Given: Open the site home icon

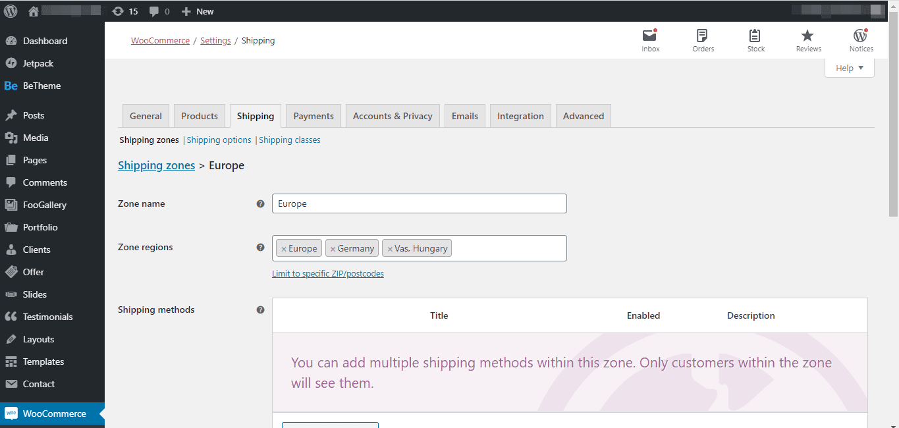Looking at the screenshot, I should [x=34, y=11].
